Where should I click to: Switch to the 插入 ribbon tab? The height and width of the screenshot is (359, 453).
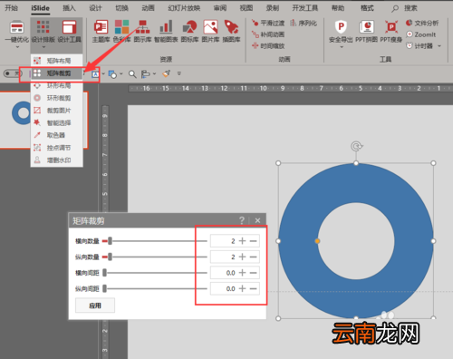69,8
